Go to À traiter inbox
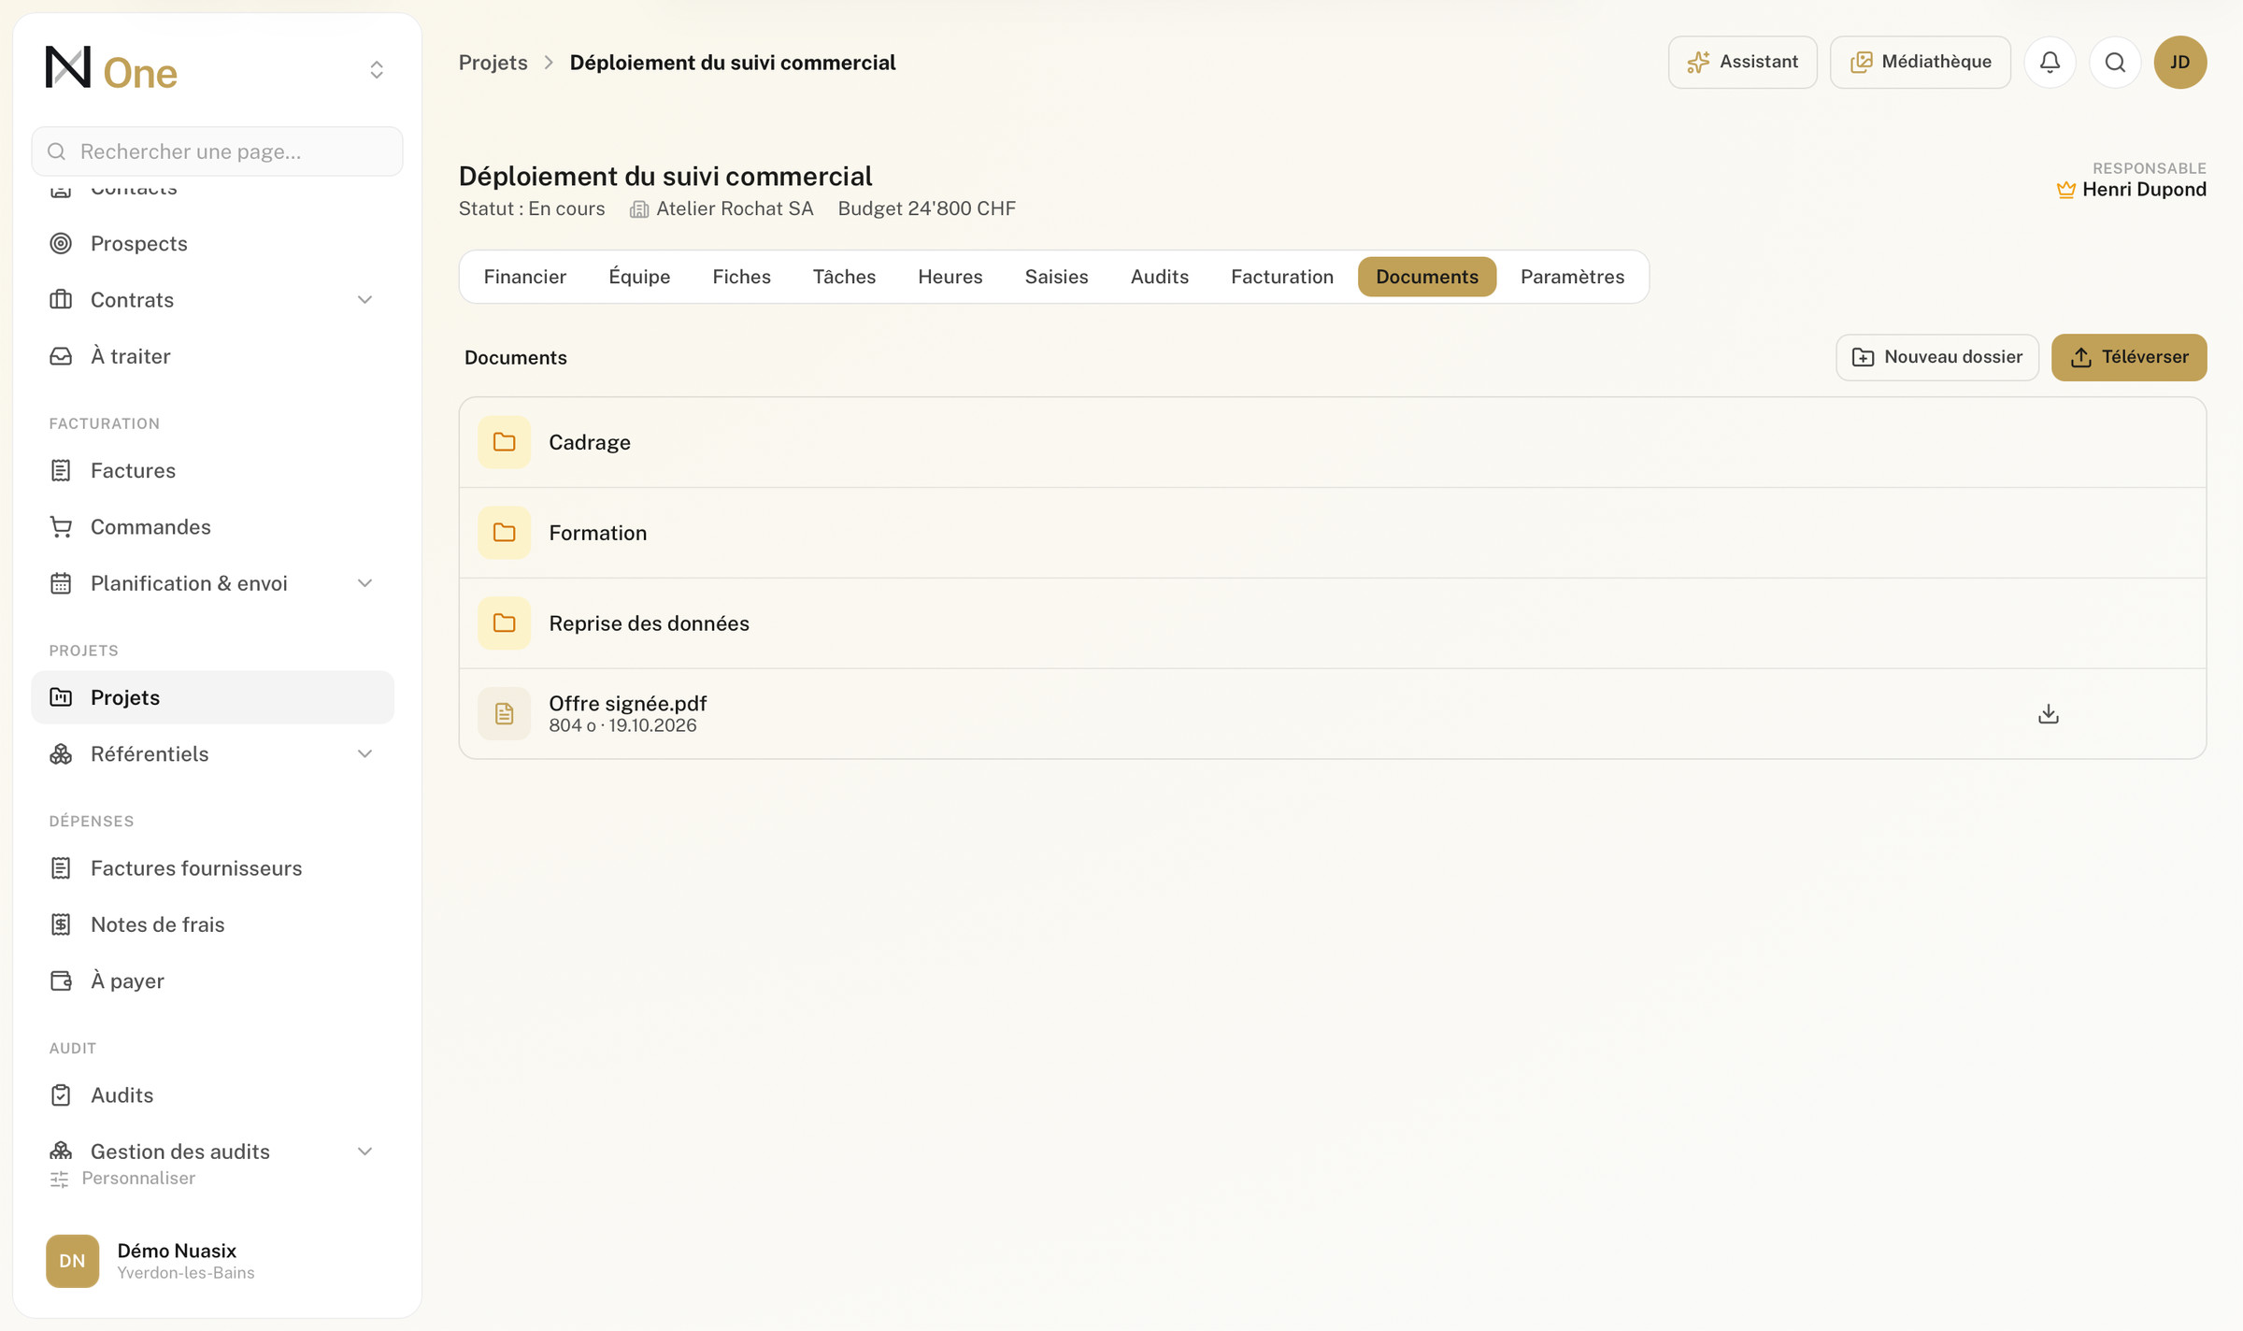Image resolution: width=2243 pixels, height=1331 pixels. [212, 356]
